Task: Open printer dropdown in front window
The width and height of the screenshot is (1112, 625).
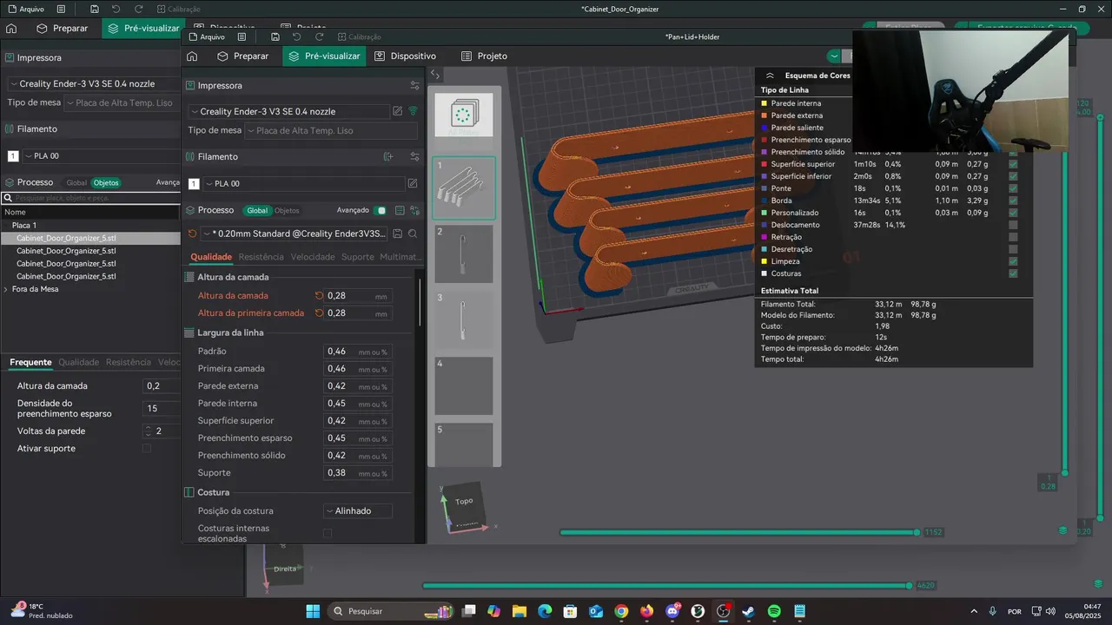Action: 289,111
